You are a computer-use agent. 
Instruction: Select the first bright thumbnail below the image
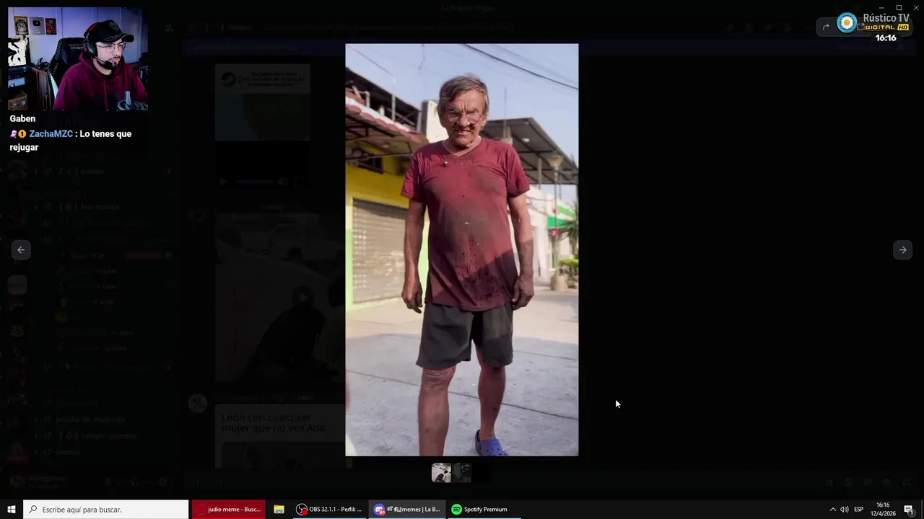441,473
